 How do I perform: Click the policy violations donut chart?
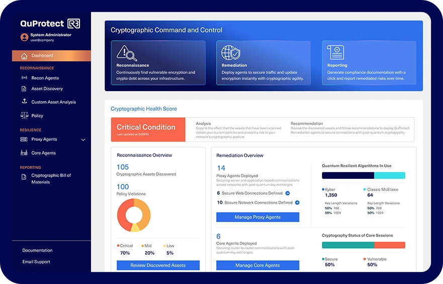pos(134,215)
